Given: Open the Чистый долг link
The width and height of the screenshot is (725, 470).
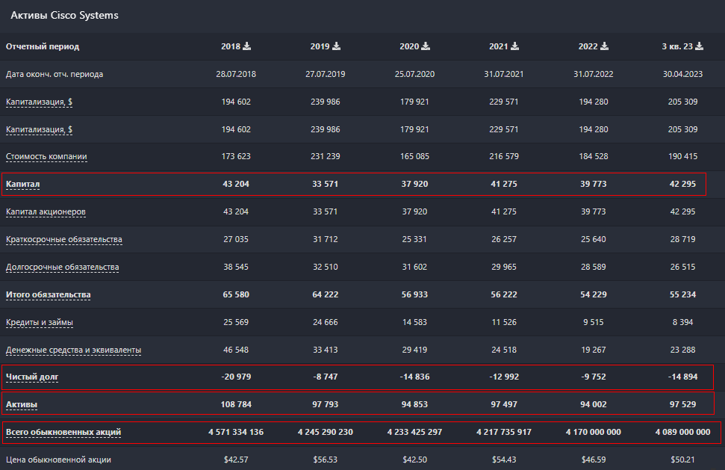Looking at the screenshot, I should pyautogui.click(x=32, y=377).
